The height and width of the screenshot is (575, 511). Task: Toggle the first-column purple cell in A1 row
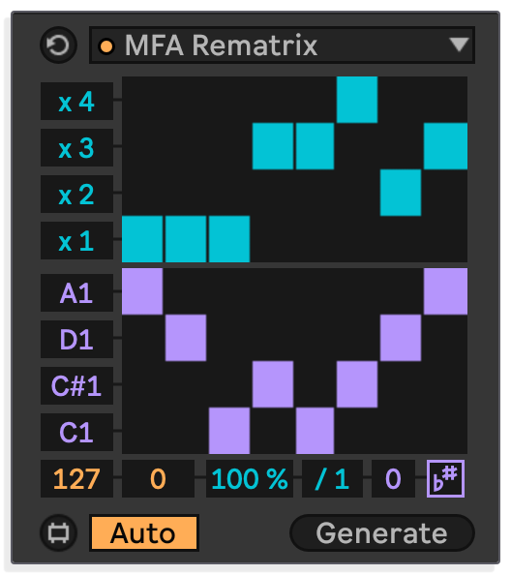[x=142, y=291]
